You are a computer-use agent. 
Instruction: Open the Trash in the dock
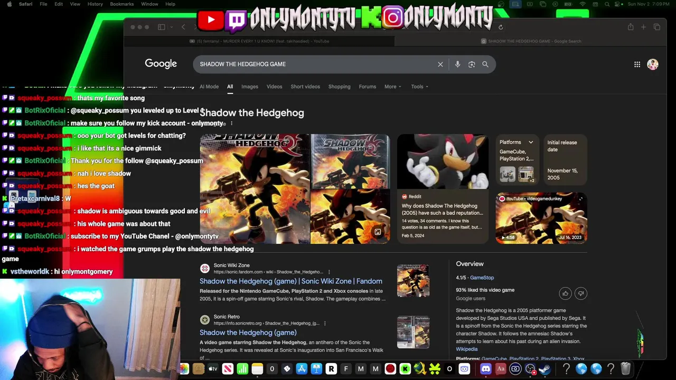(x=625, y=369)
